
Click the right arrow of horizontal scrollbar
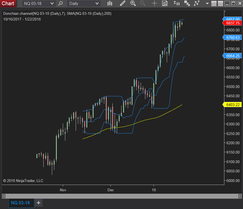click(240, 196)
